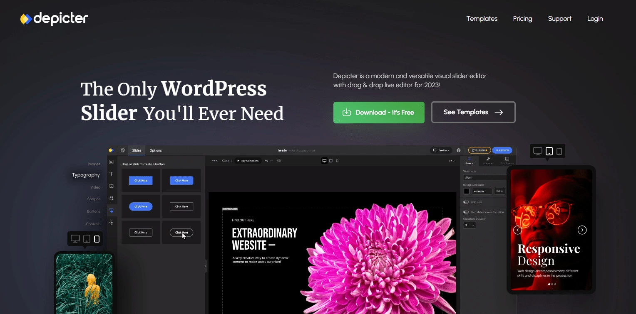Screen dimensions: 636x314
Task: Select tablet icon above the phone mockup
Action: pyautogui.click(x=87, y=239)
